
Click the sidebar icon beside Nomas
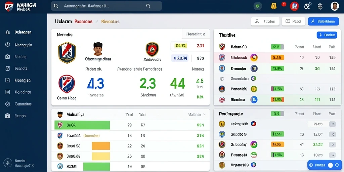tap(7, 56)
